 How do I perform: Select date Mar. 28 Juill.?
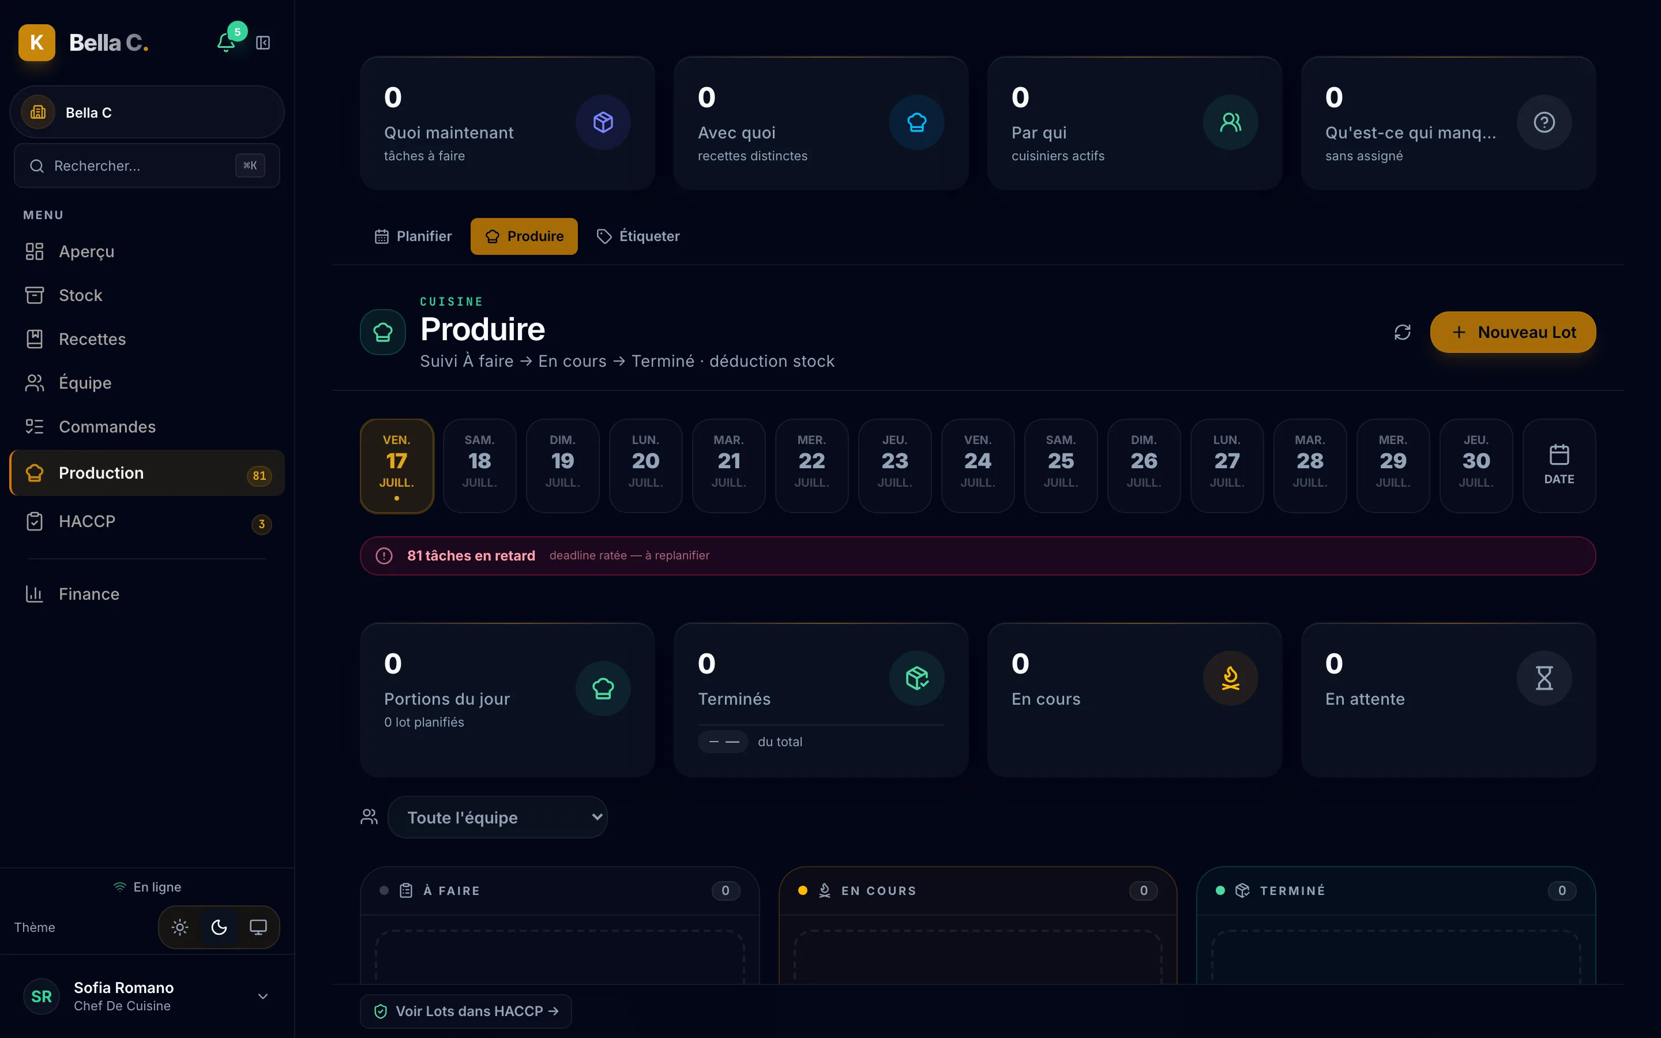click(x=1310, y=465)
